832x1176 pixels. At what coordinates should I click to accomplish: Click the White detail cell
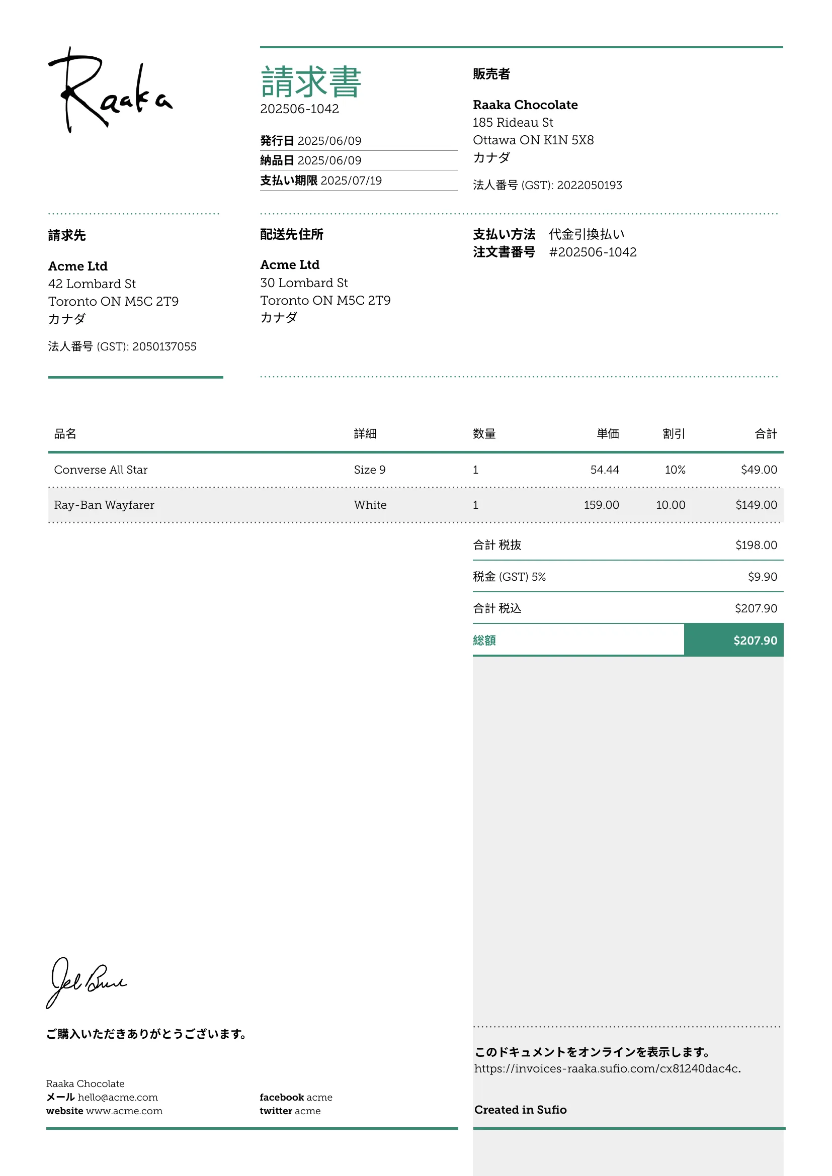coord(370,505)
